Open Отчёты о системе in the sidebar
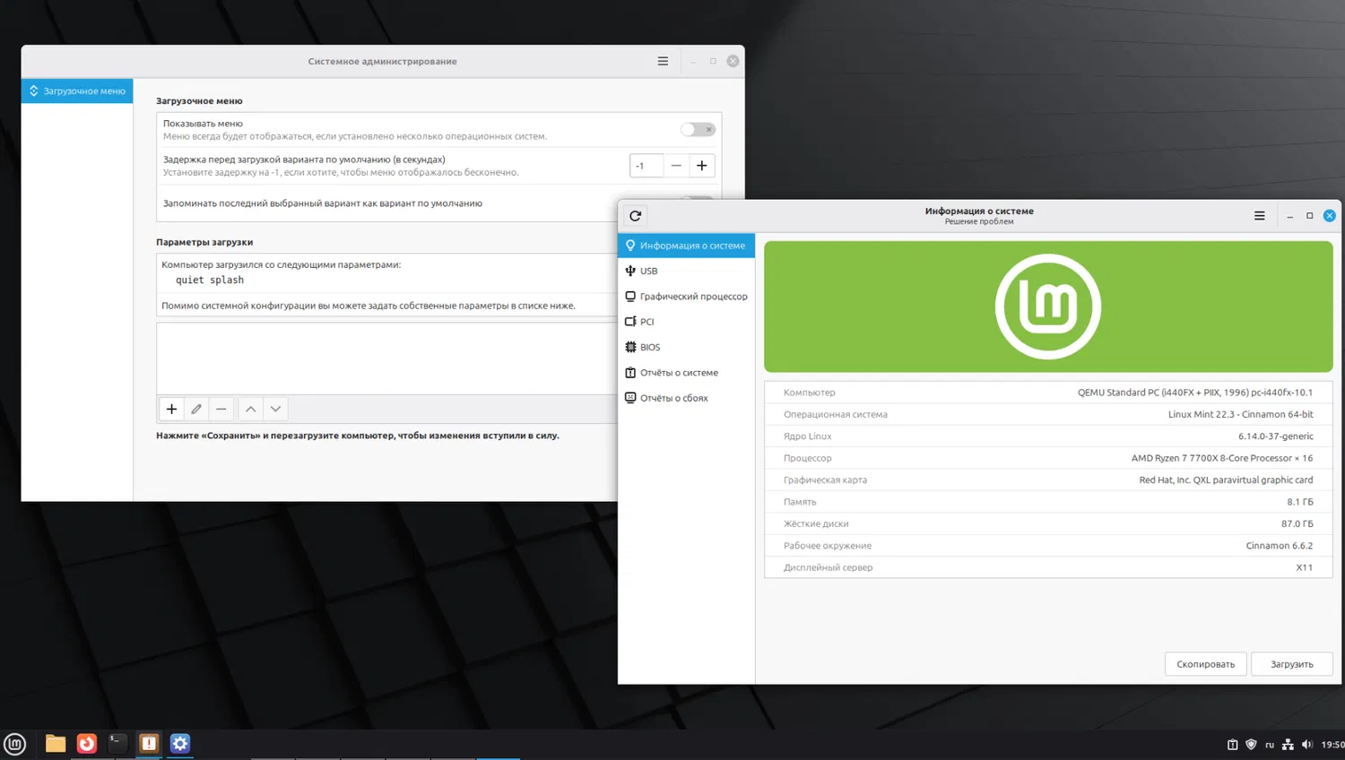 pyautogui.click(x=687, y=373)
